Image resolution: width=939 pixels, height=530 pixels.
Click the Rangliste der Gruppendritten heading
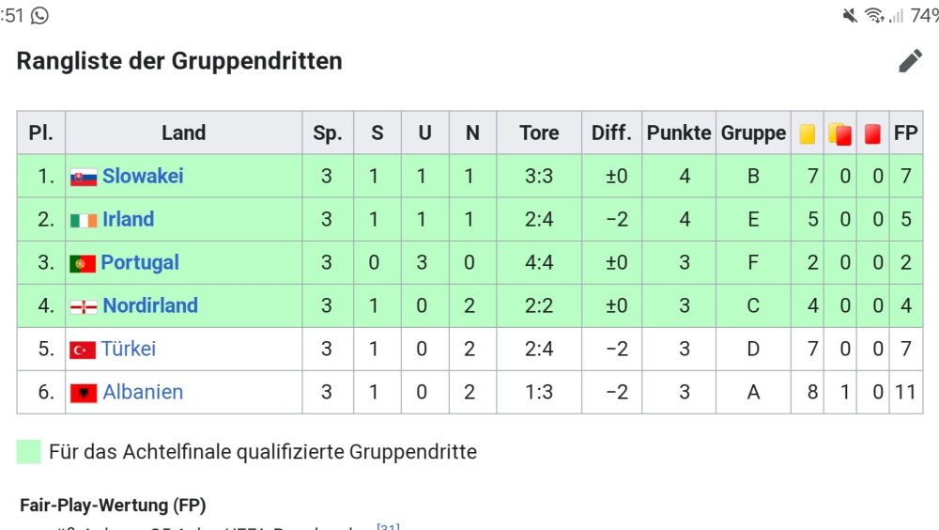(x=179, y=61)
